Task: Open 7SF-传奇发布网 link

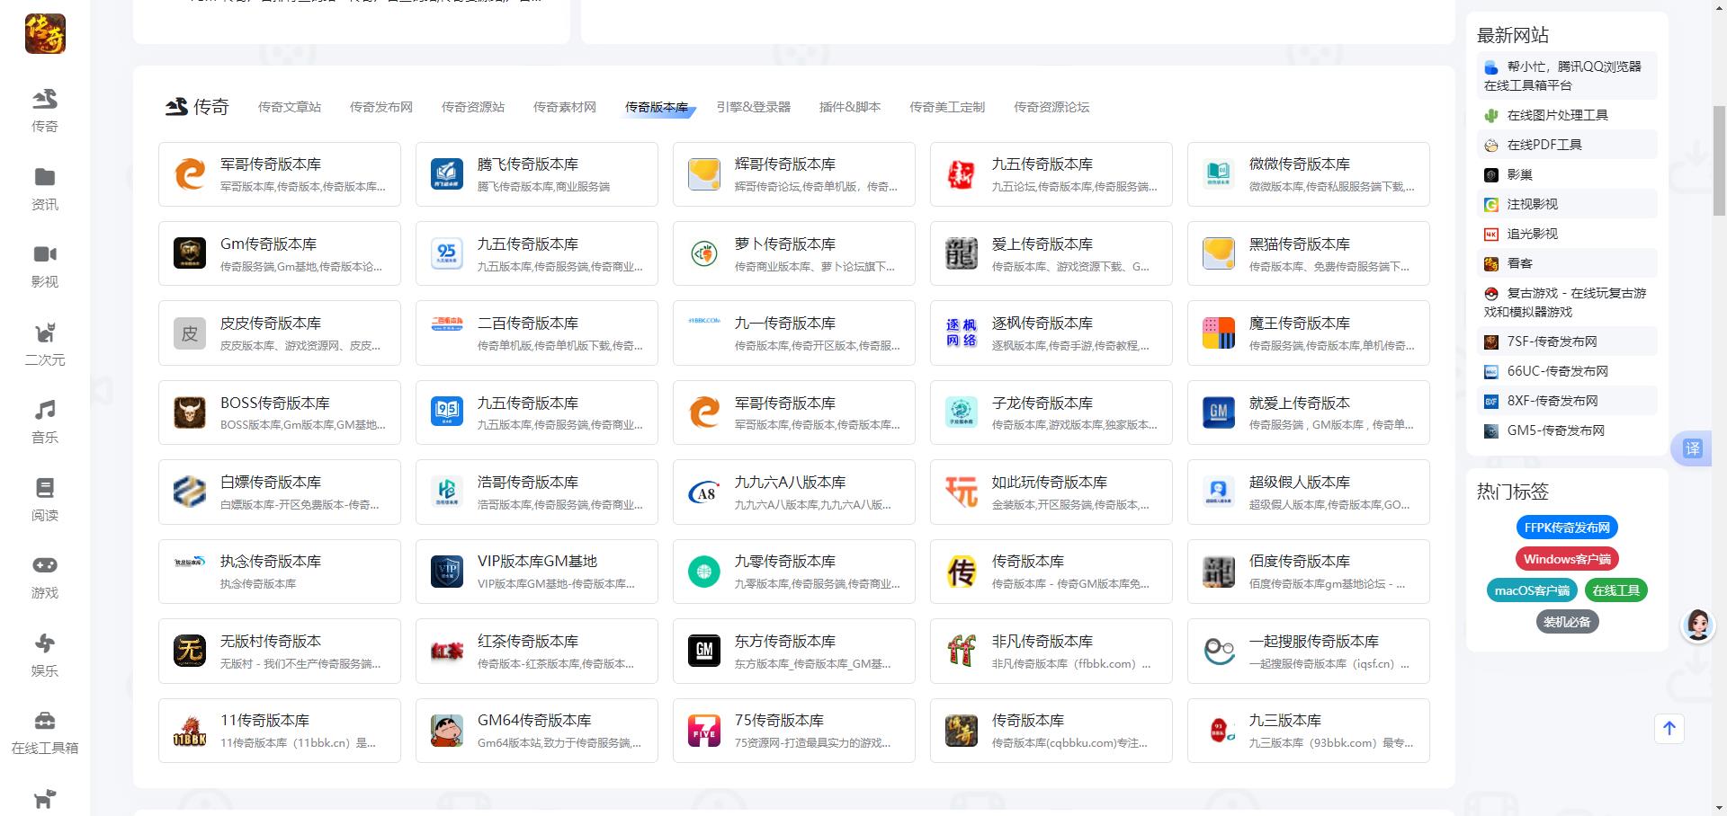Action: (1567, 341)
